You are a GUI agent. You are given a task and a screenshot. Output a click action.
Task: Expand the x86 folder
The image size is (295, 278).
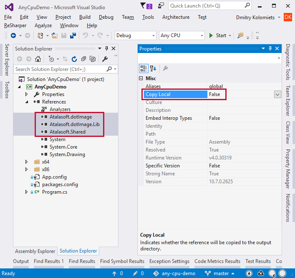[27, 169]
